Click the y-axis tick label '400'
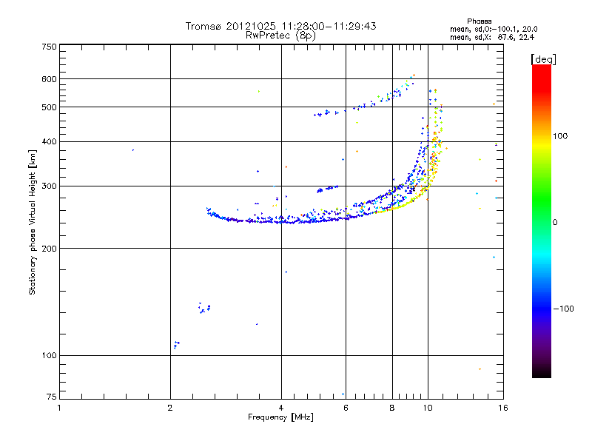 pos(49,142)
